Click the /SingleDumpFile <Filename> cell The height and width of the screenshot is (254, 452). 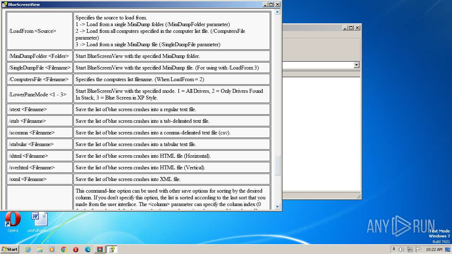(x=40, y=68)
